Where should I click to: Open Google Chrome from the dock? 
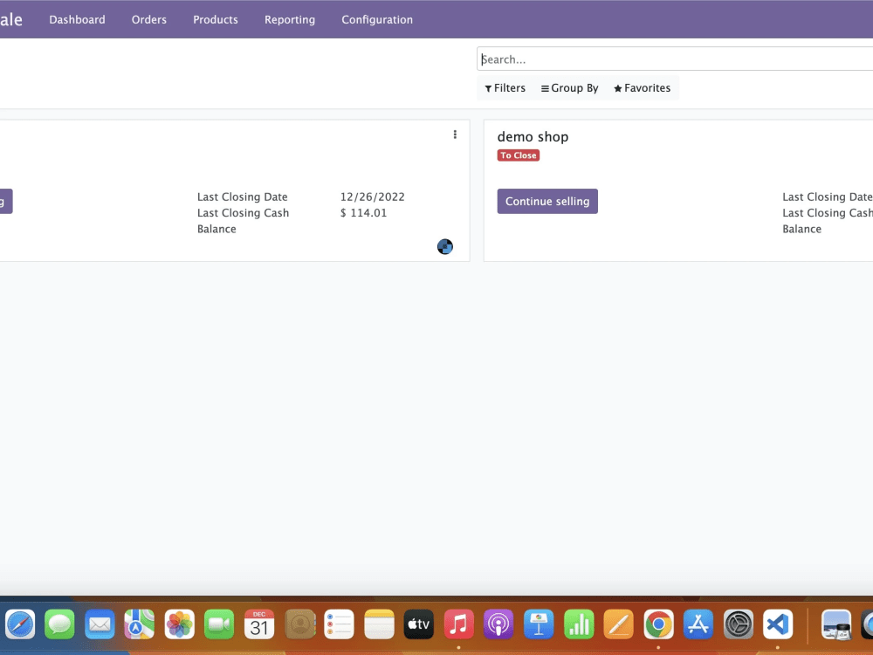pos(657,624)
